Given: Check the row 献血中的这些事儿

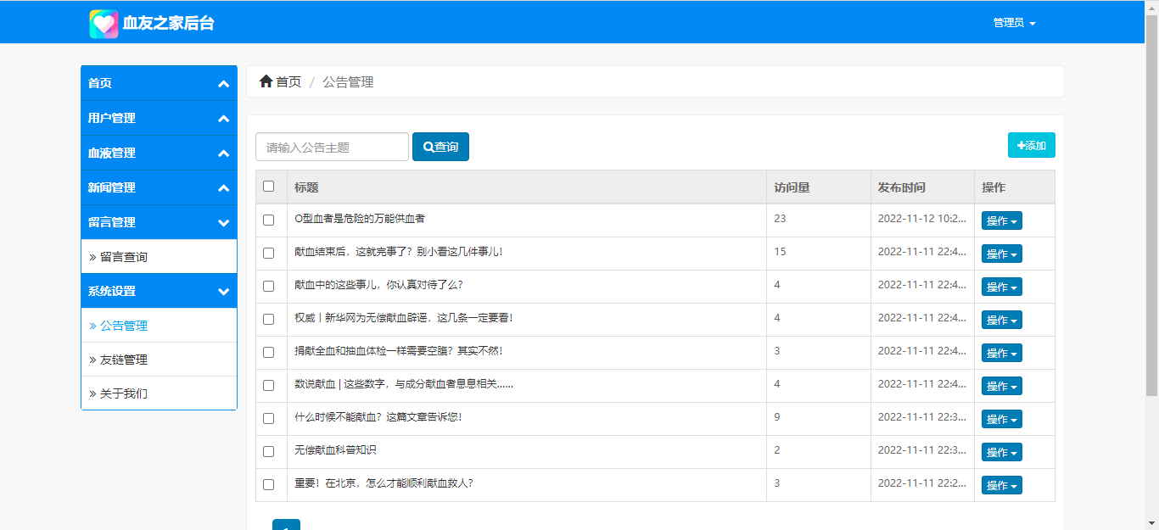Looking at the screenshot, I should click(269, 286).
